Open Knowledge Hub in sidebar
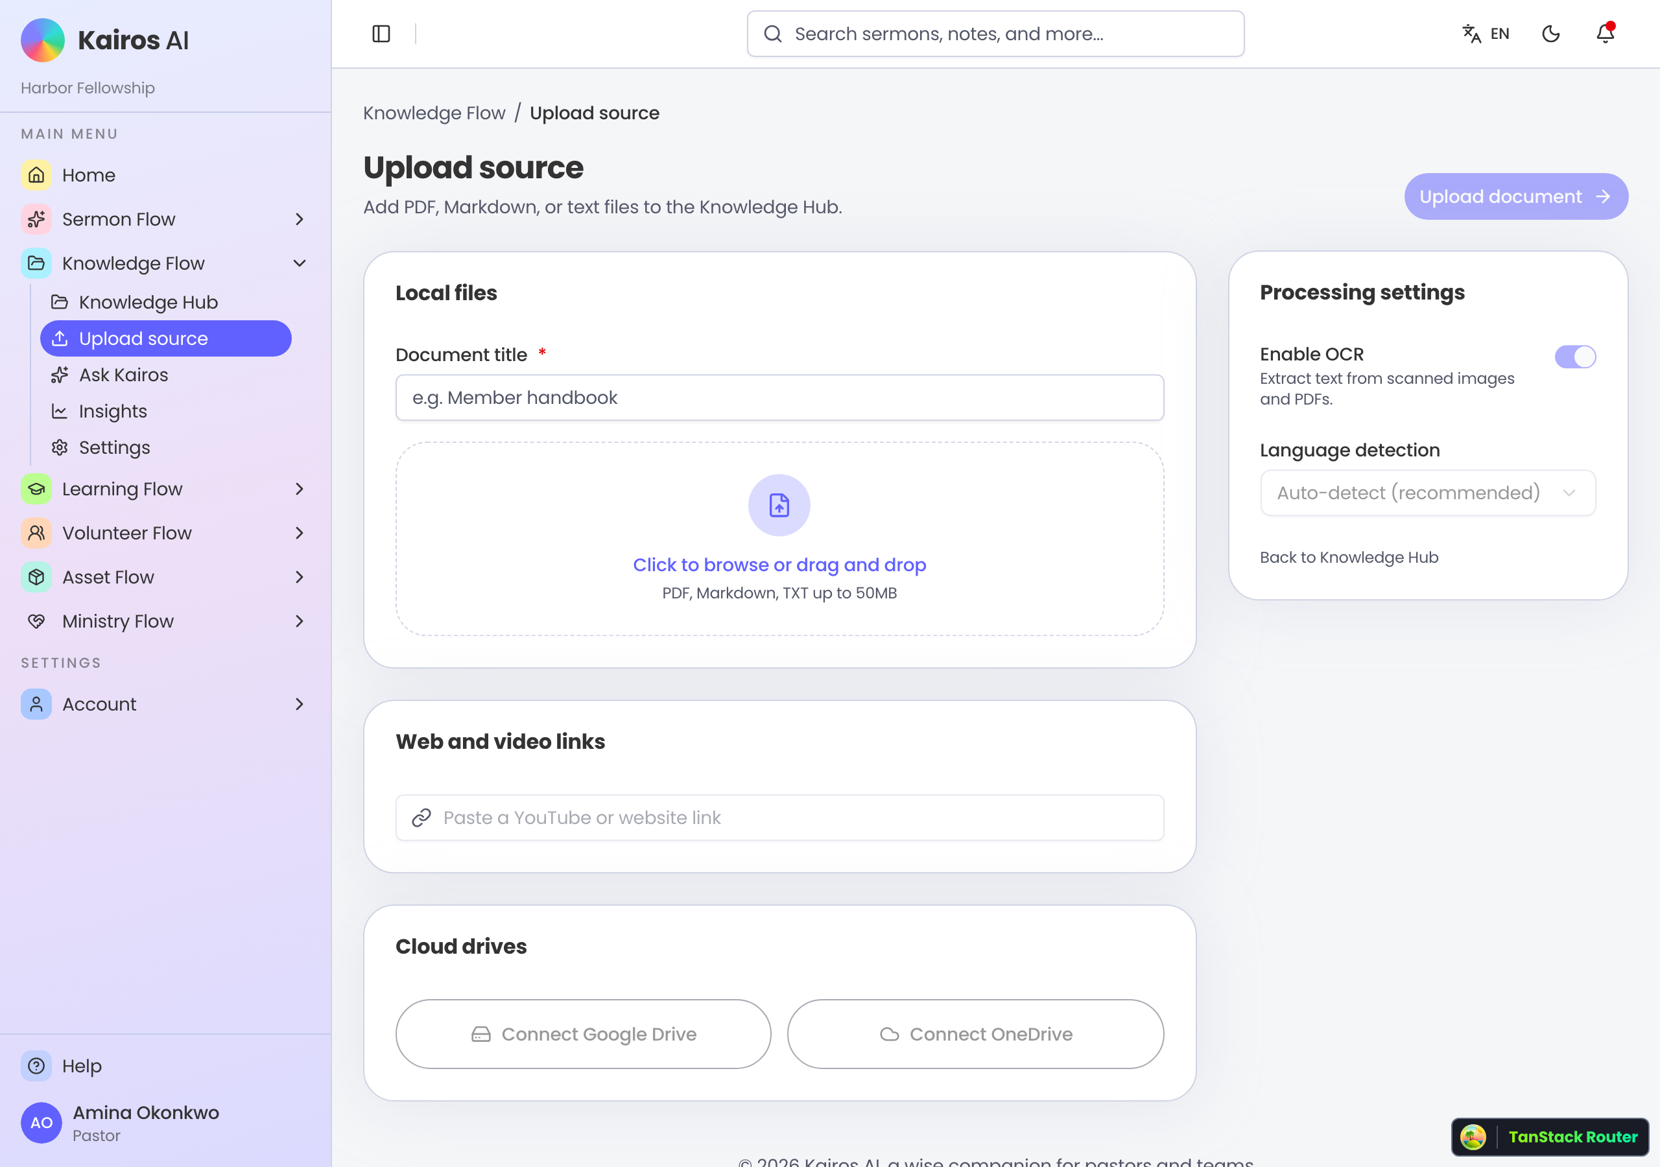The width and height of the screenshot is (1660, 1167). point(165,302)
